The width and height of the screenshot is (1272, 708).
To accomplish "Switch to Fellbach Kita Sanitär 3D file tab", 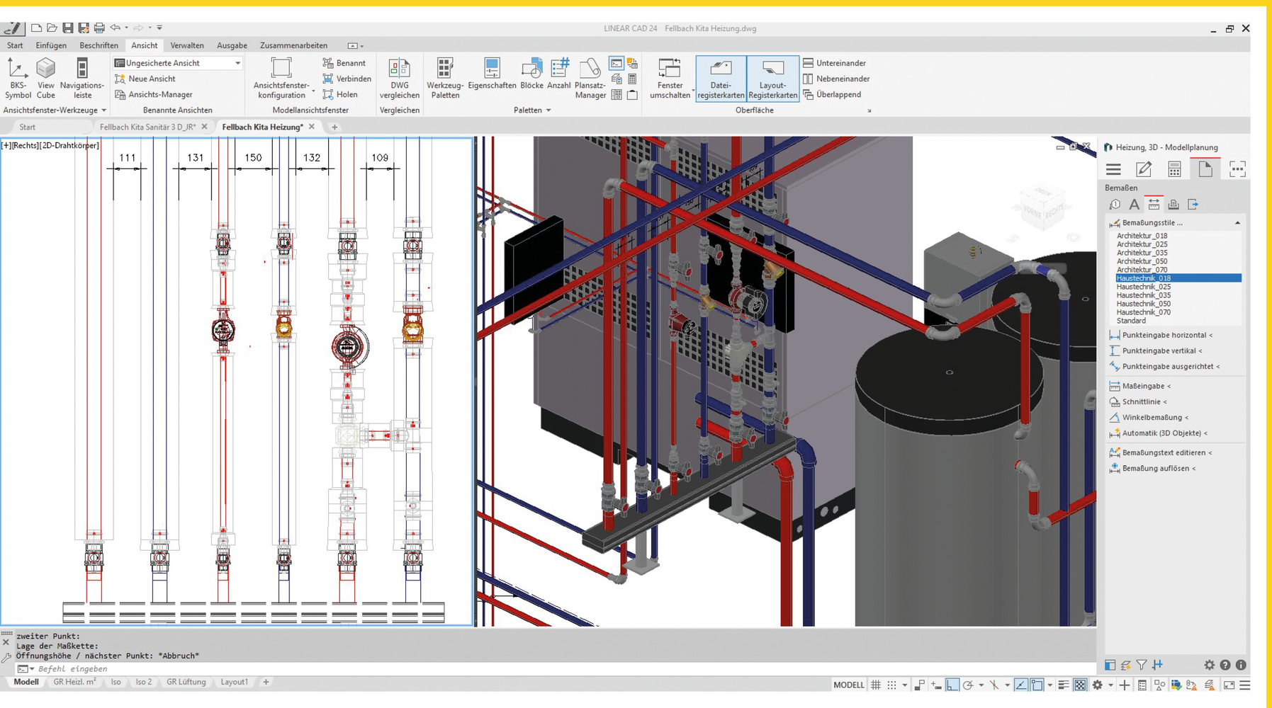I will coord(147,127).
